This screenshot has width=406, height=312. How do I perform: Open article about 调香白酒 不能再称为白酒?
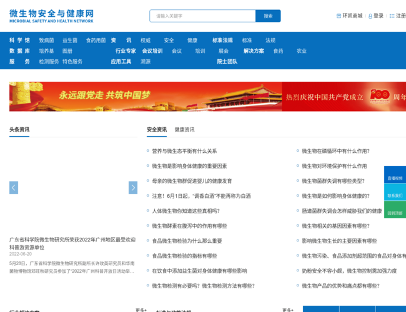(201, 196)
